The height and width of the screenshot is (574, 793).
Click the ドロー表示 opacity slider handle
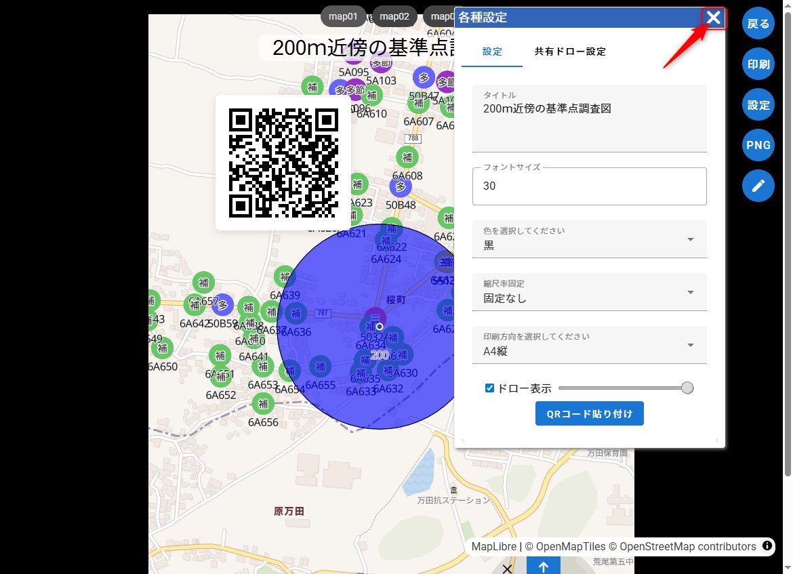[x=687, y=388]
